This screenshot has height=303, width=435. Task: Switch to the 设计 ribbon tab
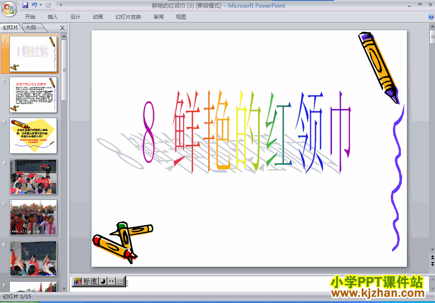pyautogui.click(x=75, y=17)
